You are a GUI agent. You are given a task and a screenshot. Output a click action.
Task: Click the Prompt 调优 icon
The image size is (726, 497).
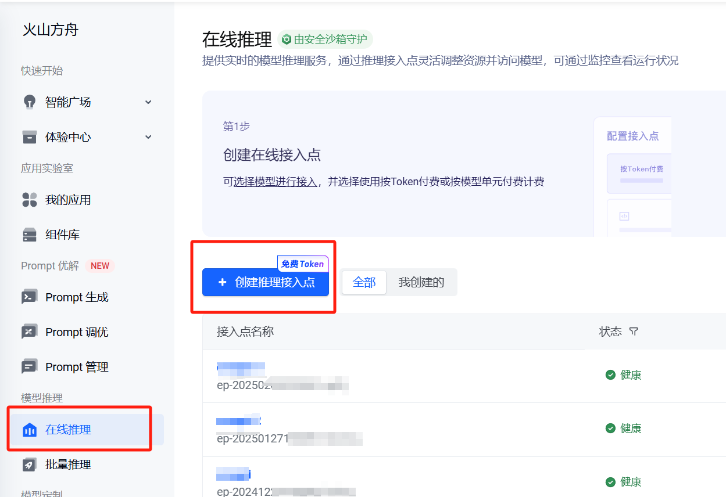30,332
